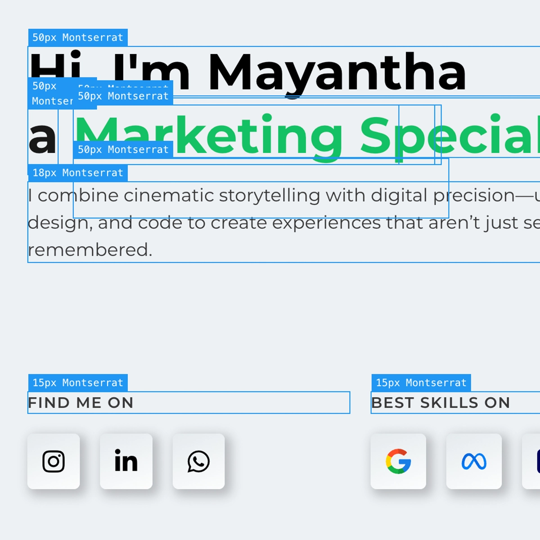The image size is (540, 540).
Task: Click the word "remembered." in the paragraph
Action: [x=90, y=250]
